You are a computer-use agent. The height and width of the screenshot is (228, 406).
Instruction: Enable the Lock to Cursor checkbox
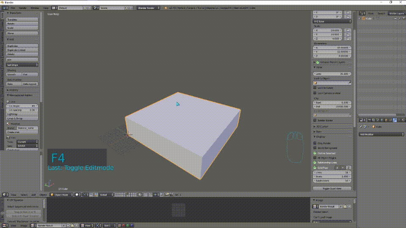315,88
